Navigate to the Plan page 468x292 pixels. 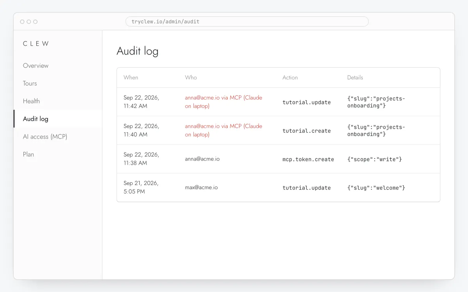[x=28, y=154]
